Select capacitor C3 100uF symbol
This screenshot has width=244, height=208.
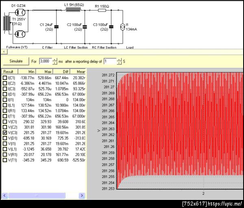point(111,27)
